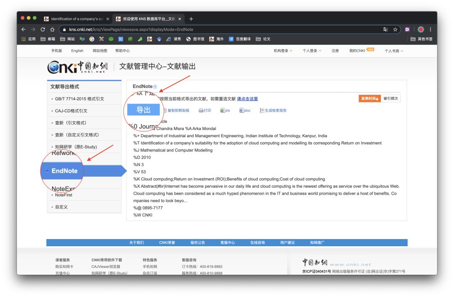Open 百度翻译 bookmark

pyautogui.click(x=240, y=39)
